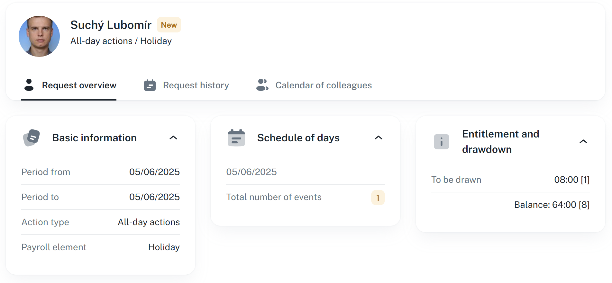612x283 pixels.
Task: Click the Basic information card icon
Action: [x=32, y=138]
